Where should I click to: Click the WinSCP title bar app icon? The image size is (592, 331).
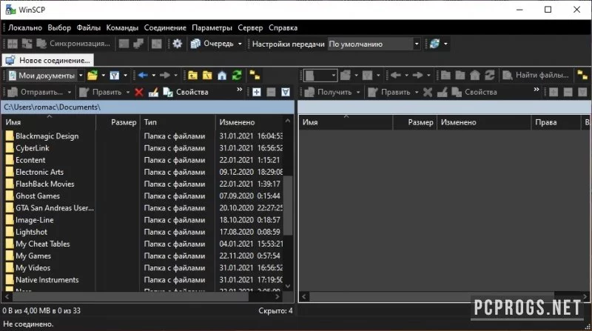pos(10,10)
